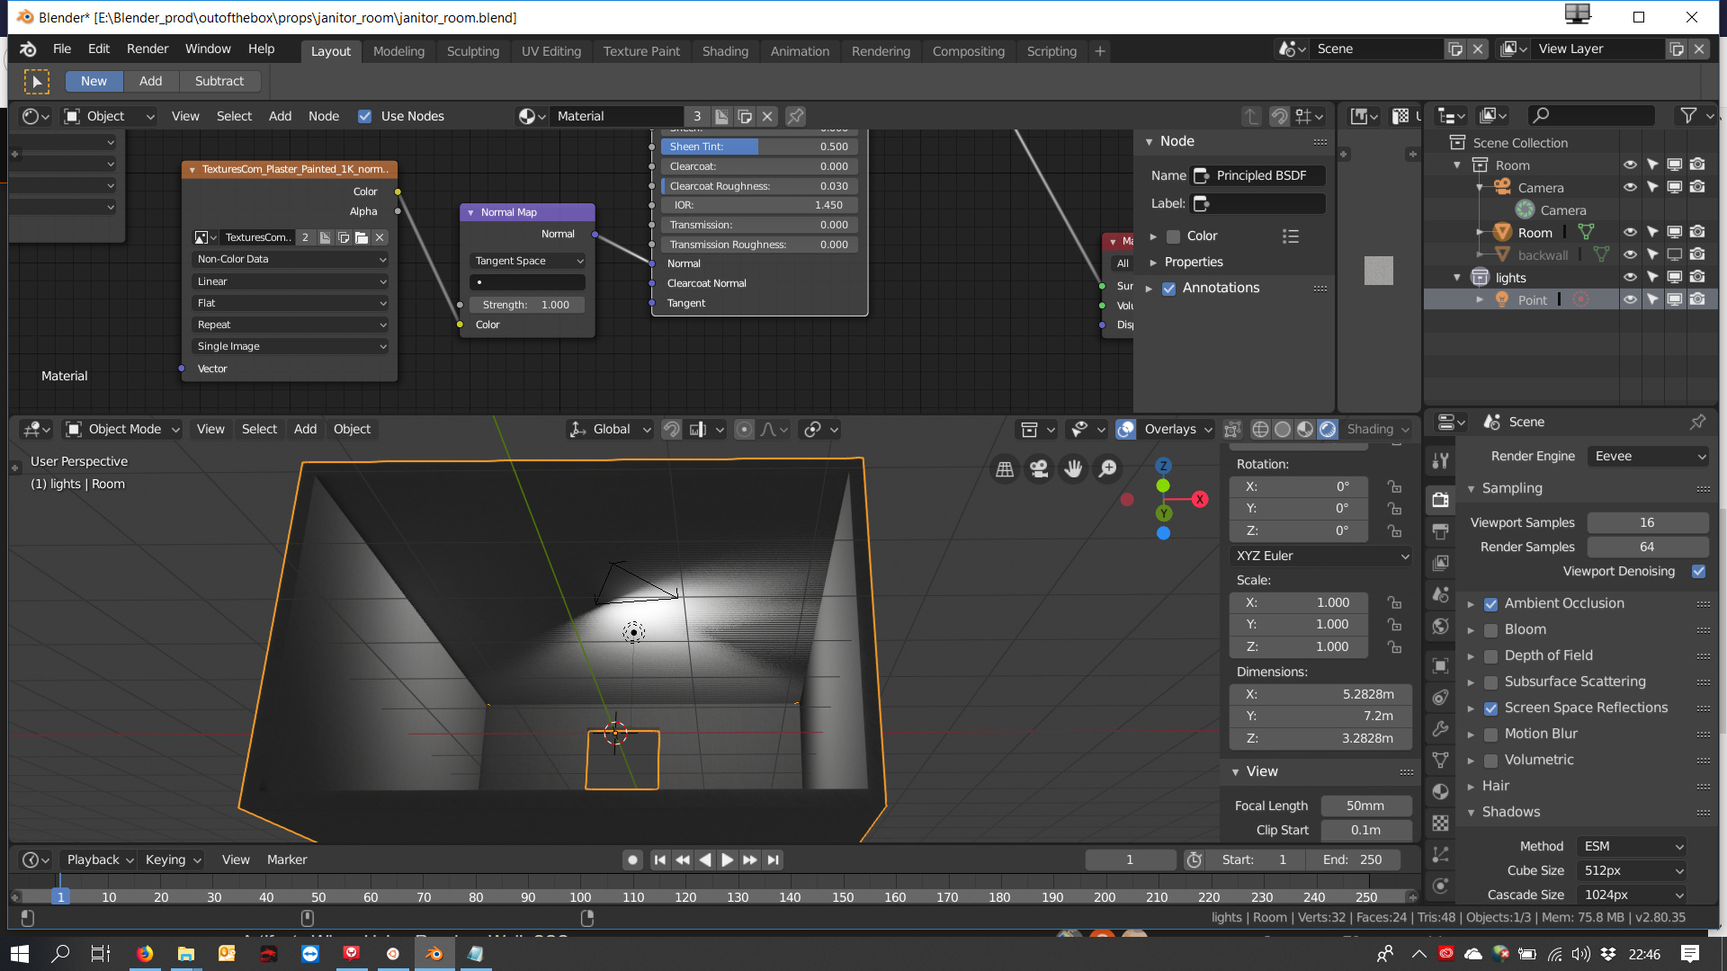The image size is (1727, 971).
Task: Switch to solid viewport shading
Action: tap(1283, 430)
